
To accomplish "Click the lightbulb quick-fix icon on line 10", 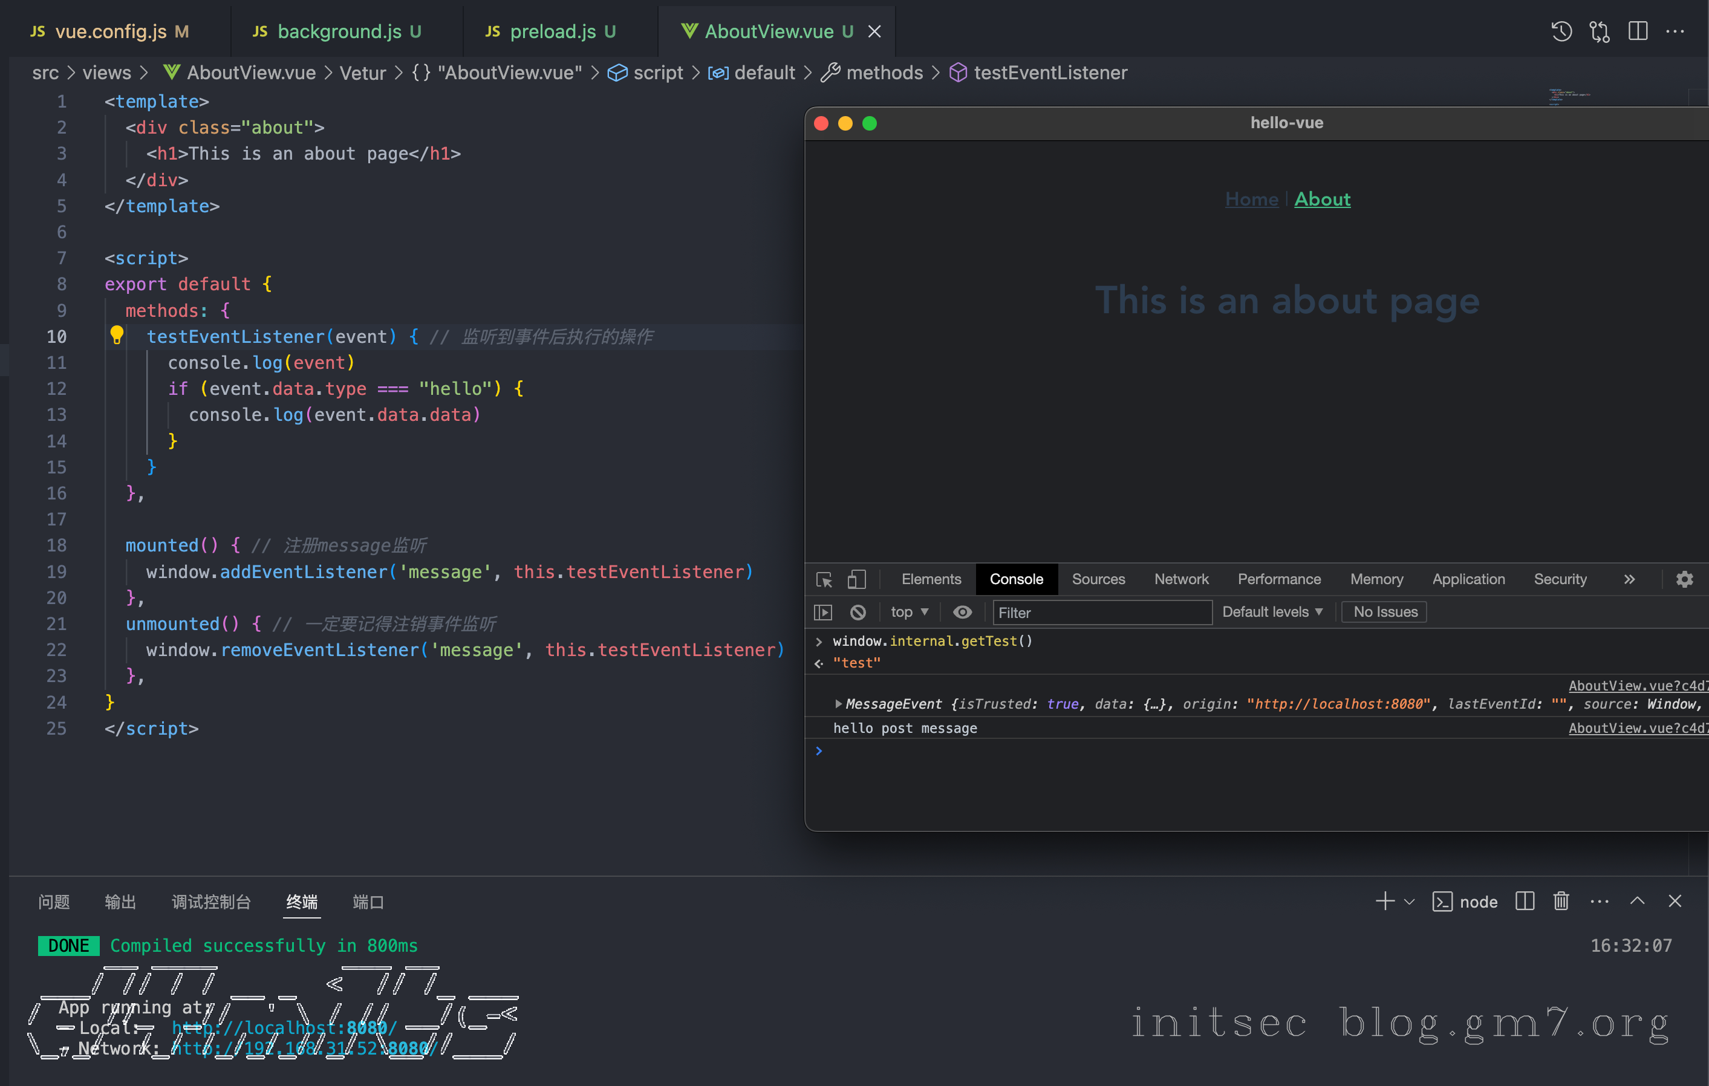I will click(117, 335).
